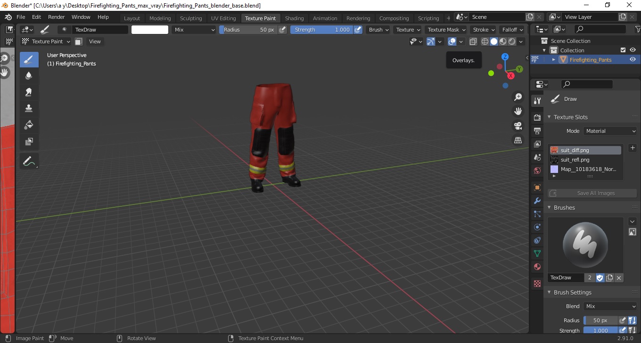Open the Modifiers wrench tab

(537, 201)
